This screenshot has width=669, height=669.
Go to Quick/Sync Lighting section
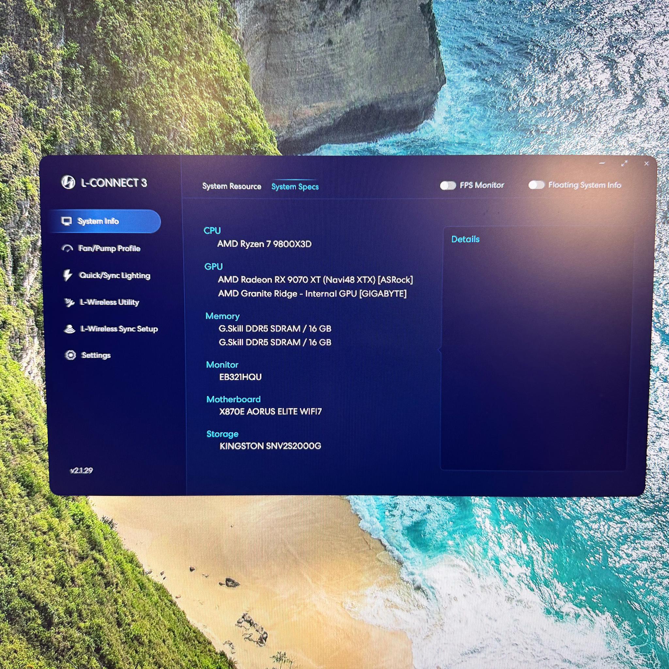pyautogui.click(x=115, y=275)
